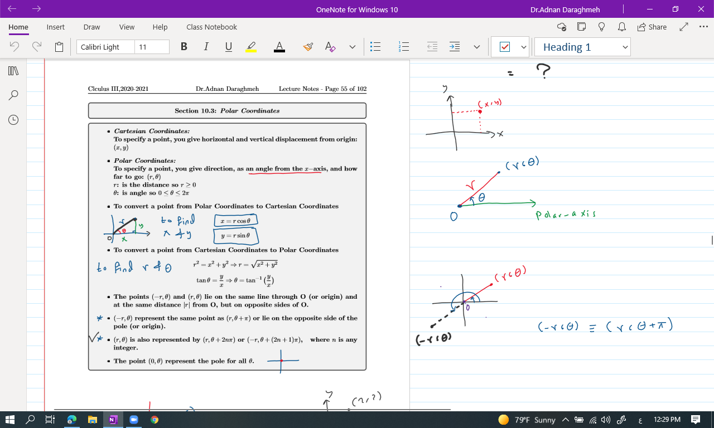Open the notebook navigation pane icon
Image resolution: width=714 pixels, height=428 pixels.
point(13,71)
